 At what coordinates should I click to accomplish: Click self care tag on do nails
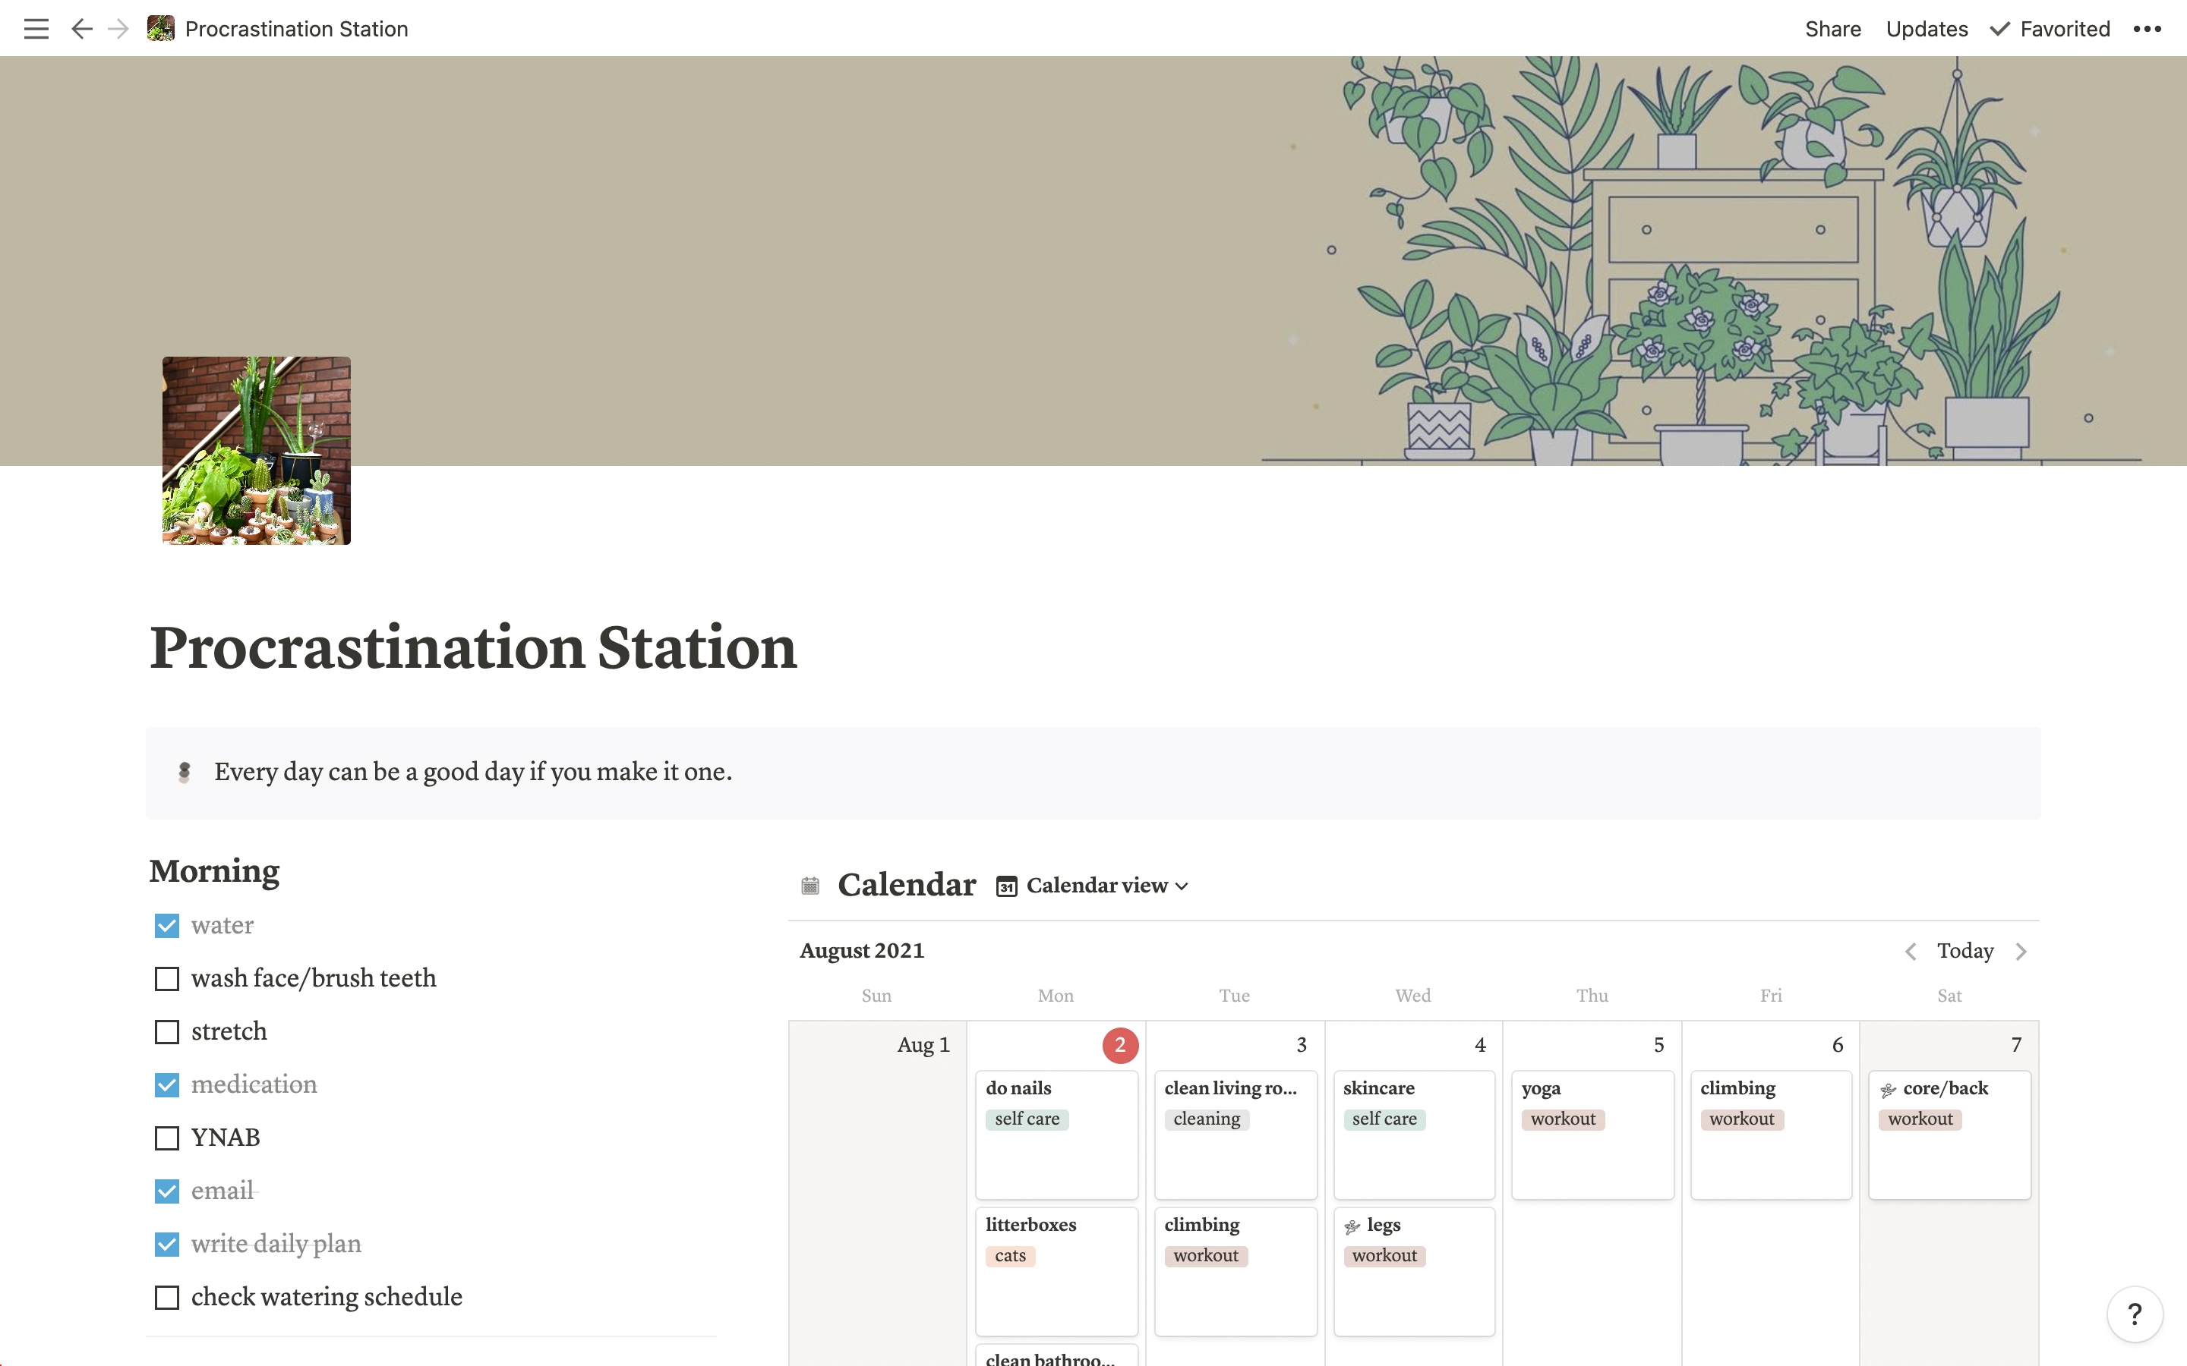1027,1119
